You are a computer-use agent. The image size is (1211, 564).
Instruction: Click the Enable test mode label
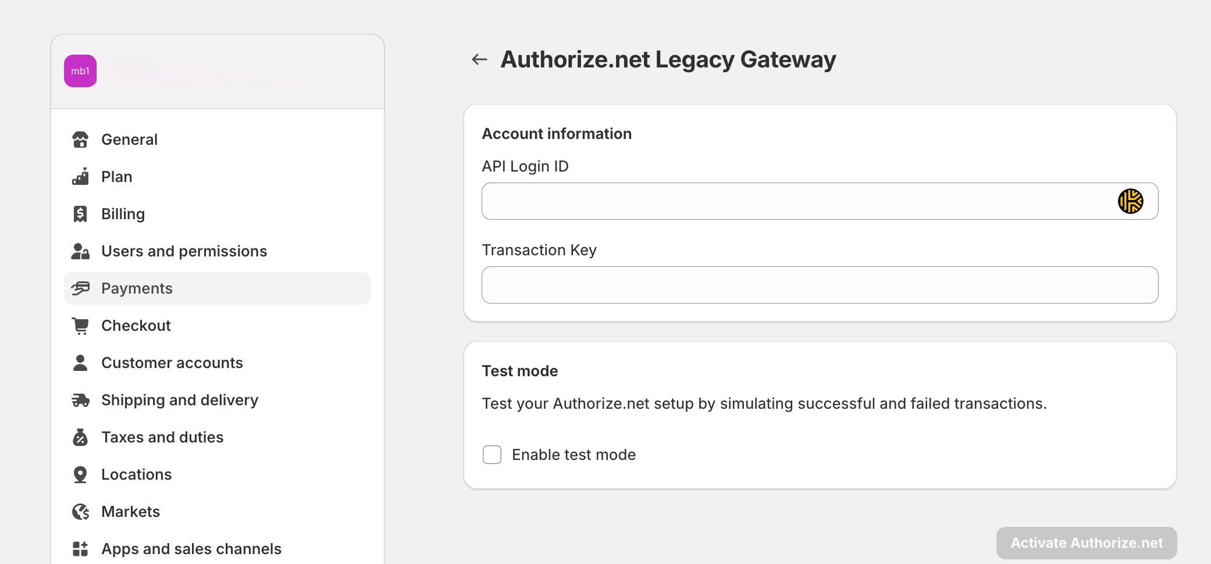pos(574,455)
